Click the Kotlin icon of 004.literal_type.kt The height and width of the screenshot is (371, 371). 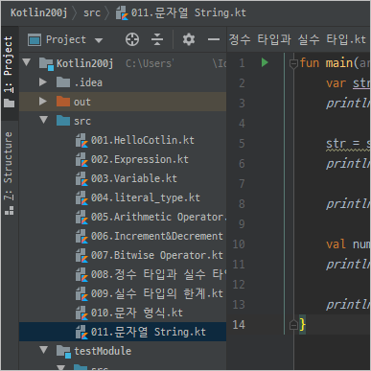pyautogui.click(x=81, y=198)
